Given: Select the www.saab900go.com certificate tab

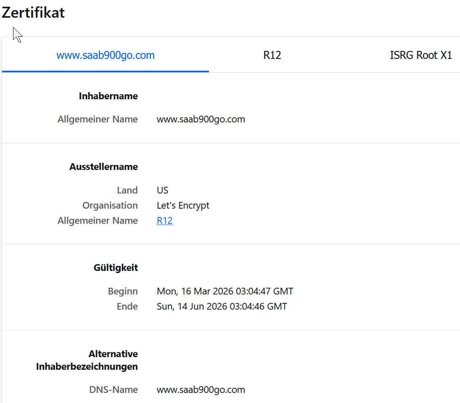Looking at the screenshot, I should (x=105, y=55).
